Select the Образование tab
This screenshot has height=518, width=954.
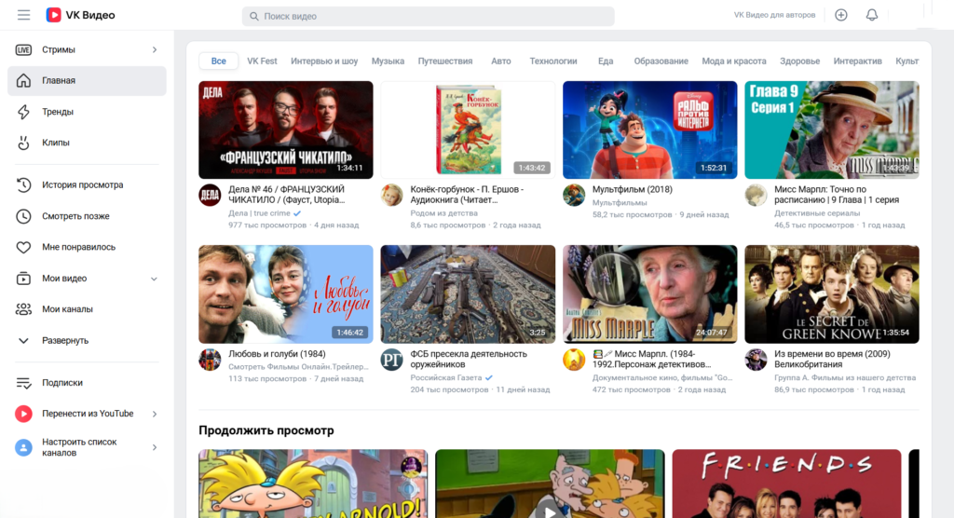click(661, 61)
